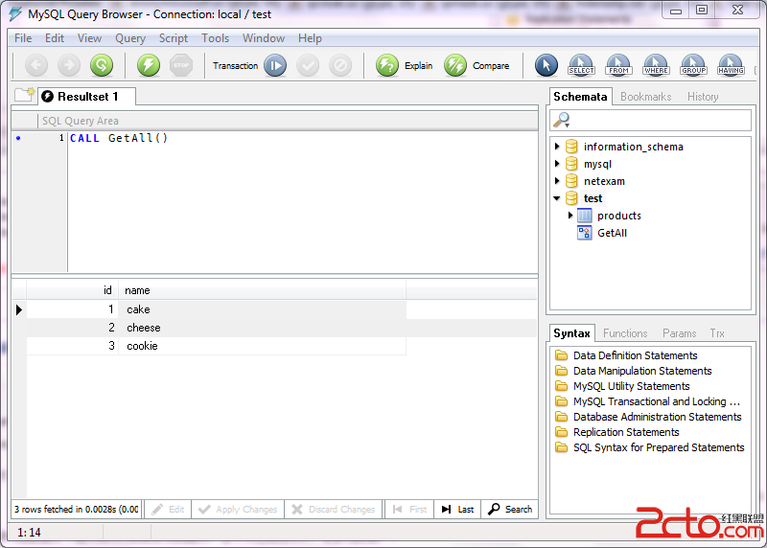This screenshot has width=767, height=548.
Task: Click the Apply Changes button
Action: pyautogui.click(x=238, y=510)
